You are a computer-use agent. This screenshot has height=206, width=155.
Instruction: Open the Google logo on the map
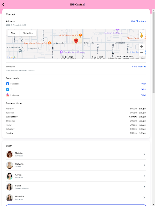12,57
